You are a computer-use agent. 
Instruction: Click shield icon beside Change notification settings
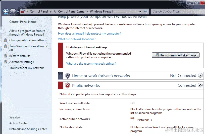pyautogui.click(x=6, y=40)
